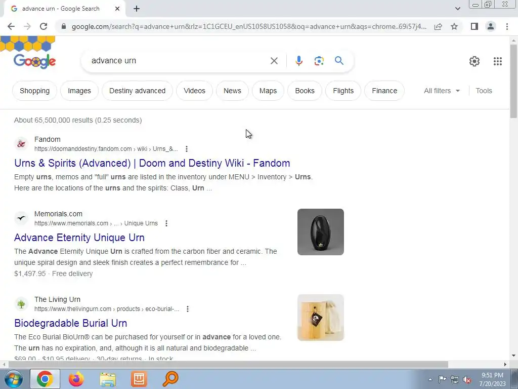View site info via the padlock icon

64,26
